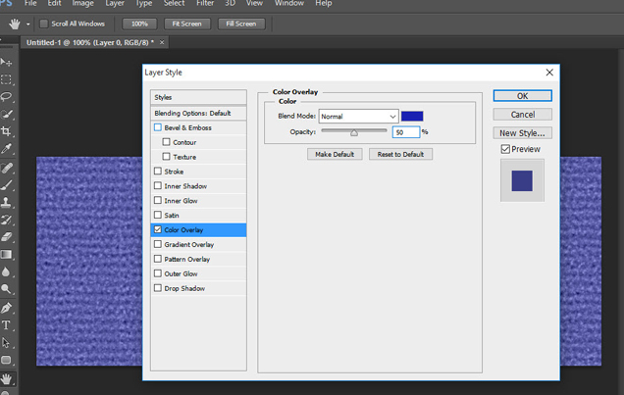Select the Pen tool
Viewport: 624px width, 395px height.
click(x=7, y=308)
